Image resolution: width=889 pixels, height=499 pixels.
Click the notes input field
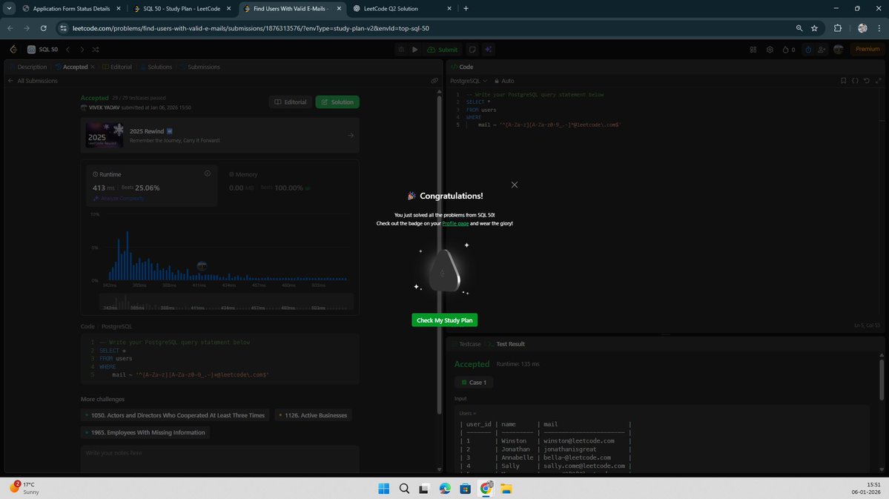point(220,458)
